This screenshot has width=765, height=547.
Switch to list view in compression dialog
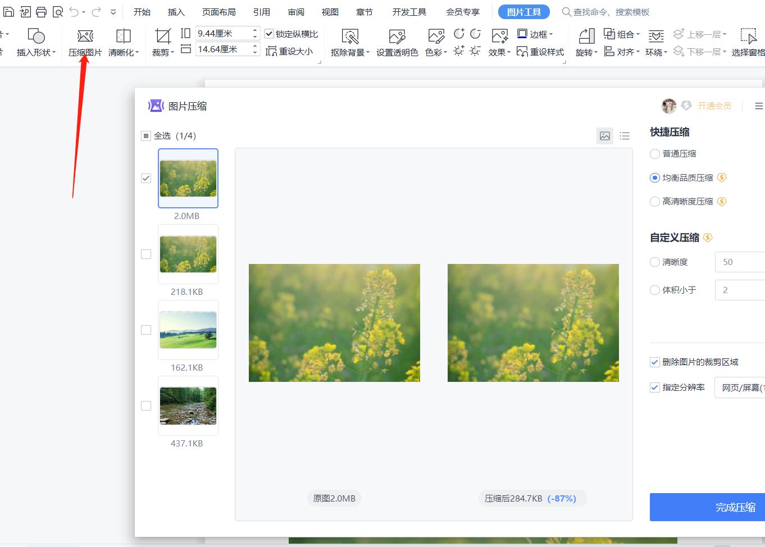click(625, 135)
